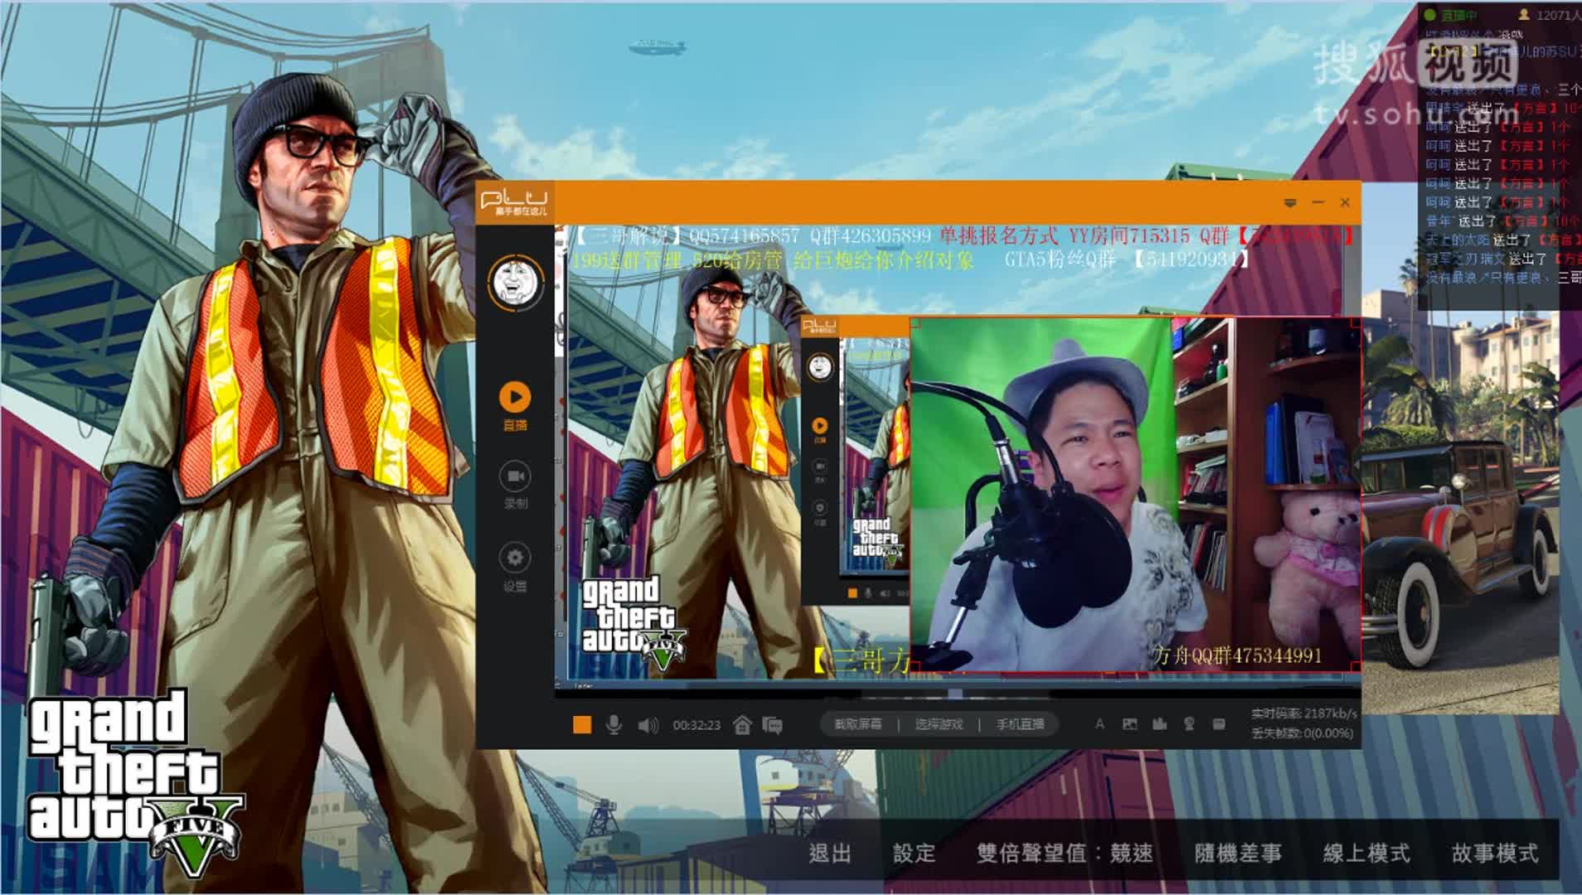Select 雙倍聲望值：競速 menu option
This screenshot has width=1582, height=895.
pos(1065,854)
